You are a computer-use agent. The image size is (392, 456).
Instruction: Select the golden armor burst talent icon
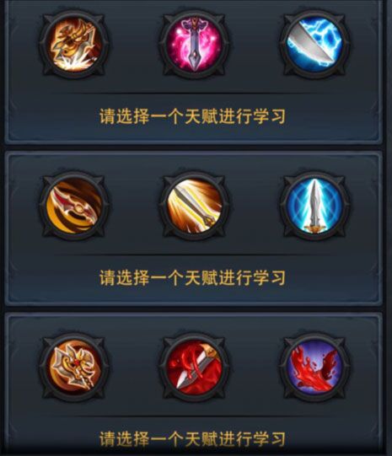click(74, 45)
